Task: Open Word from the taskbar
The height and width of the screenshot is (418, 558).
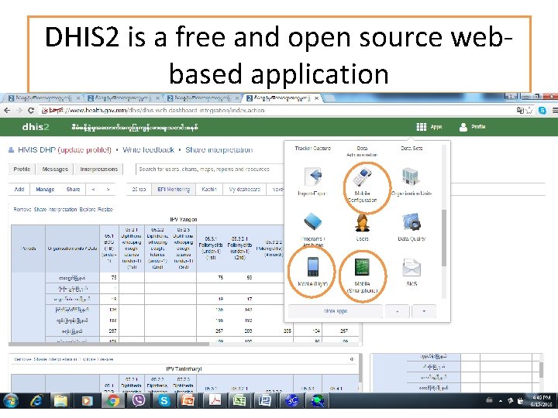Action: 265,401
